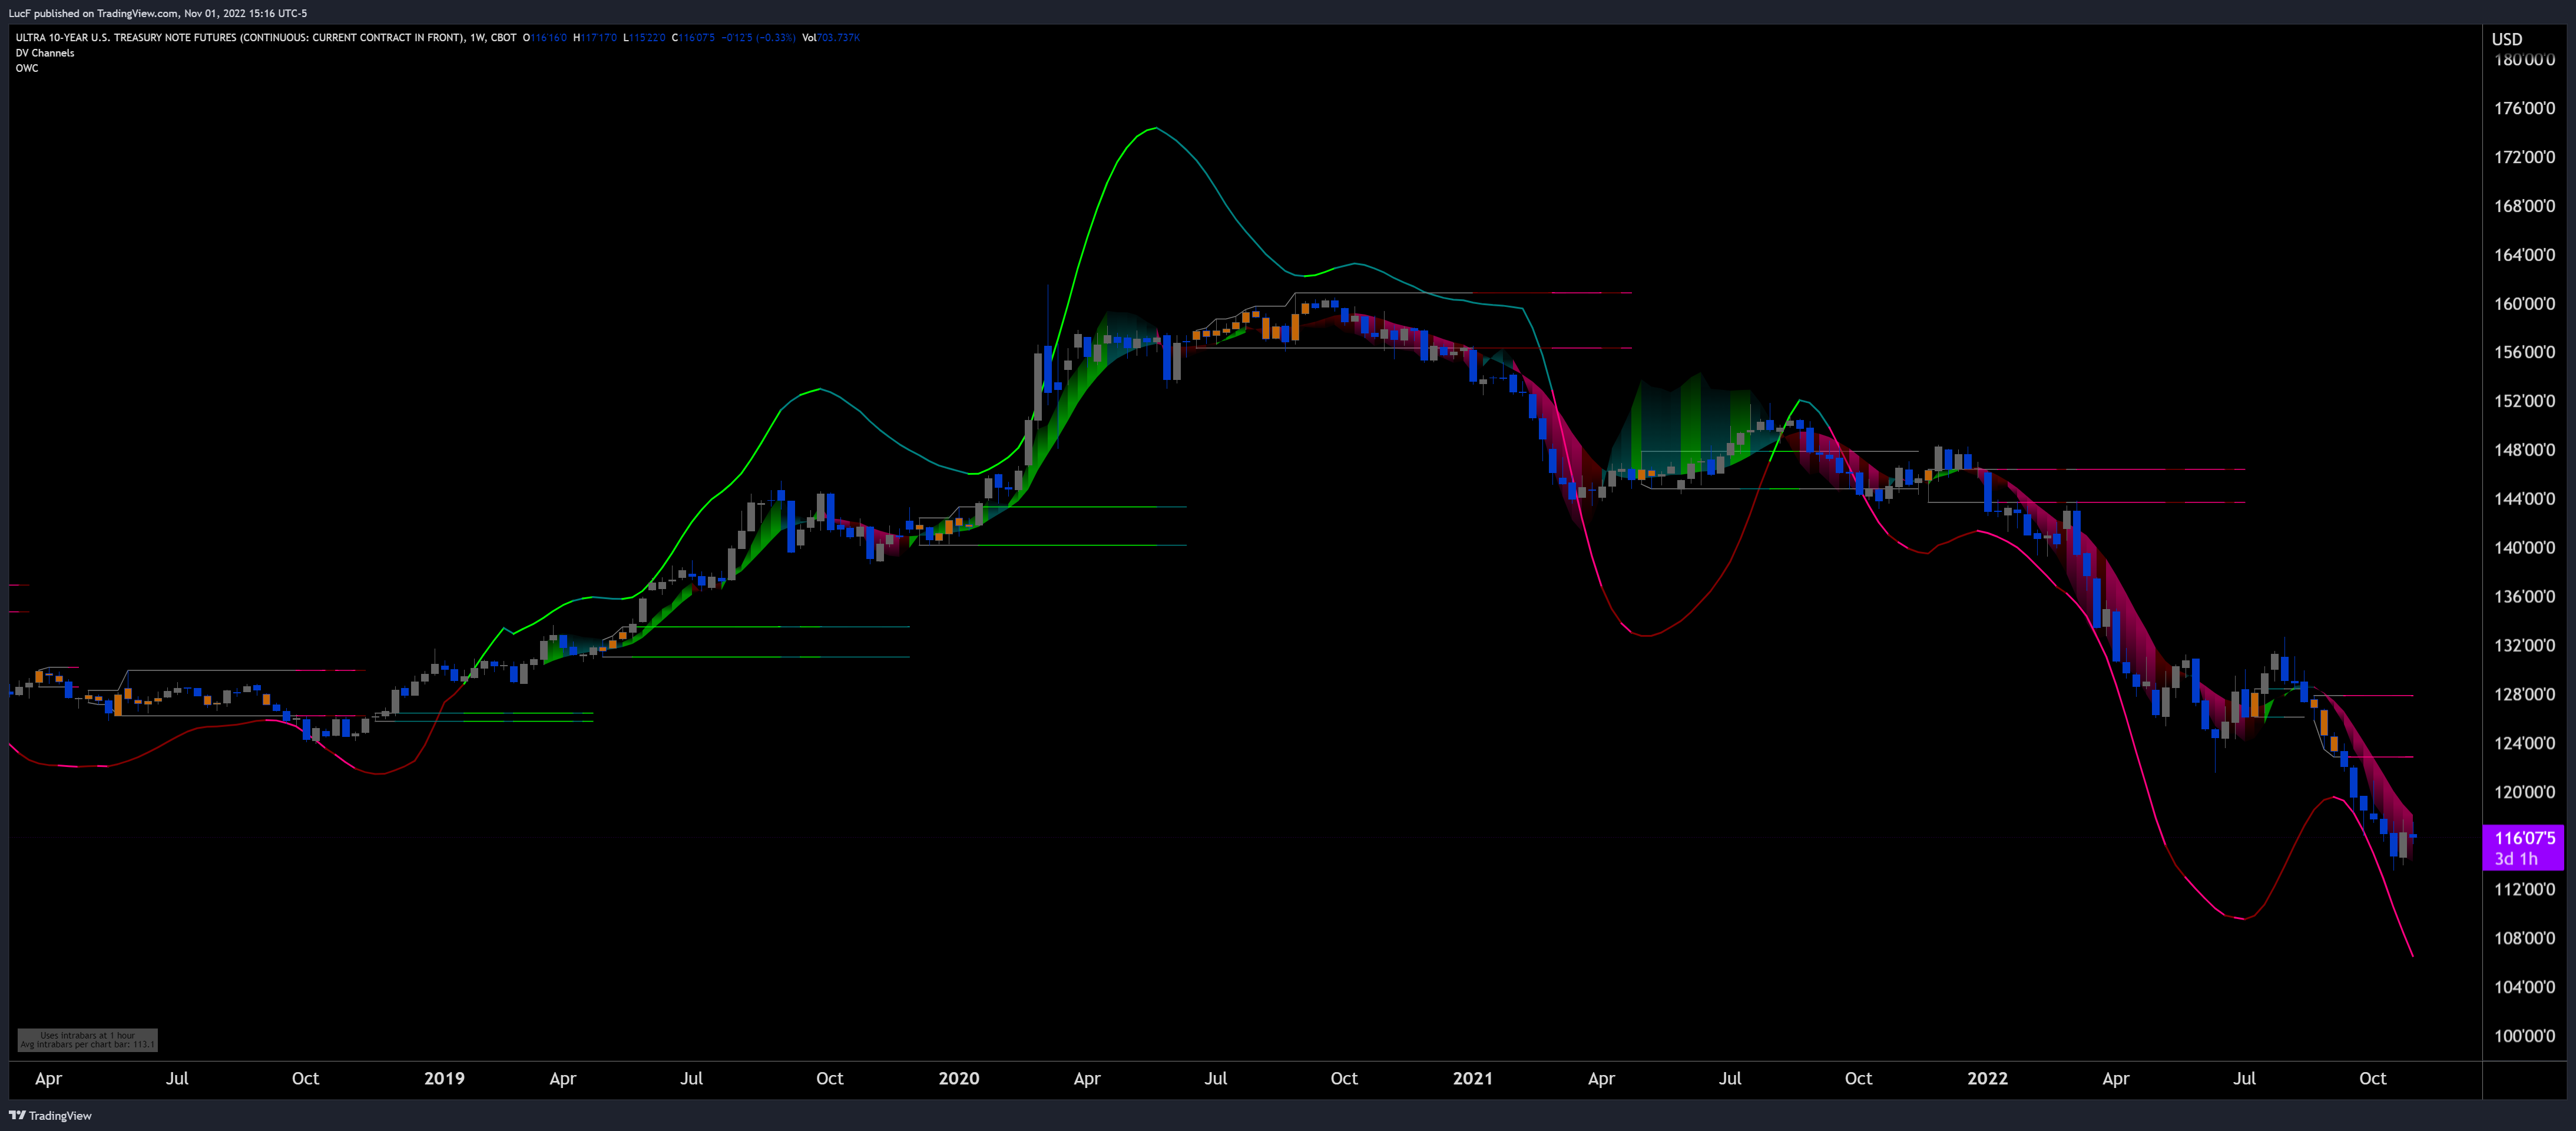The width and height of the screenshot is (2576, 1131).
Task: Click the high value "117'17'0"
Action: click(599, 38)
